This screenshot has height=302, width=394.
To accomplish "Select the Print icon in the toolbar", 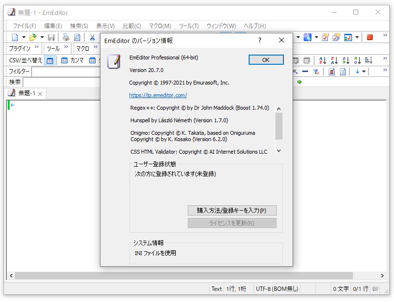I will (x=66, y=37).
